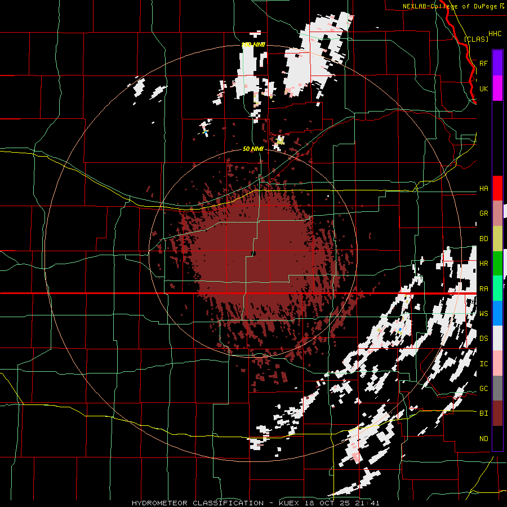
Task: Click the purple RF legend color swatch
Action: tap(497, 63)
